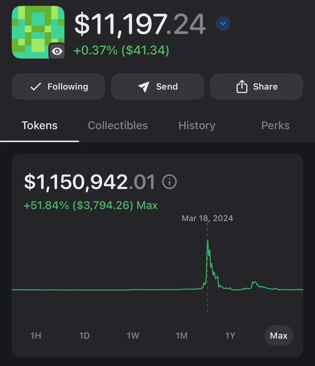Click the eye watch-mode icon on avatar
The image size is (315, 366).
[57, 51]
